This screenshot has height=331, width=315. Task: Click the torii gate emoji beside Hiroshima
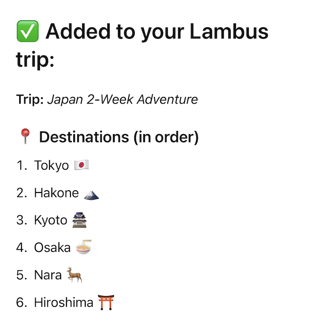coord(106,302)
